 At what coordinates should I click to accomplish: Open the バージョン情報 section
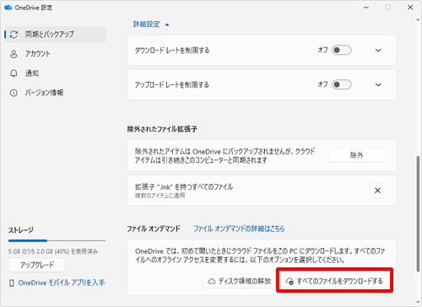(44, 93)
